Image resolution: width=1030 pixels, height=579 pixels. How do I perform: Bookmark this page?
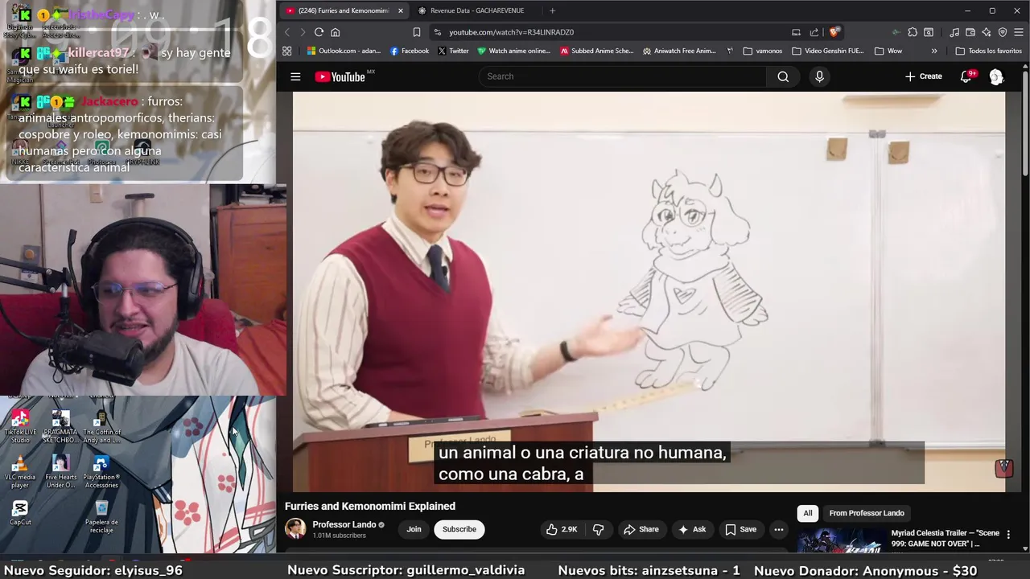point(416,32)
